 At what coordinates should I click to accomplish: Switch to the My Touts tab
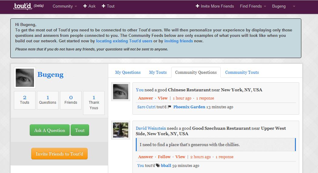click(158, 72)
